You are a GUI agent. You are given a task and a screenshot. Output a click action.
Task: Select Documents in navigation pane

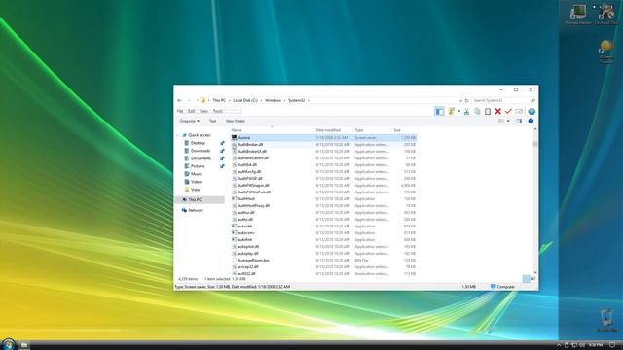(201, 158)
